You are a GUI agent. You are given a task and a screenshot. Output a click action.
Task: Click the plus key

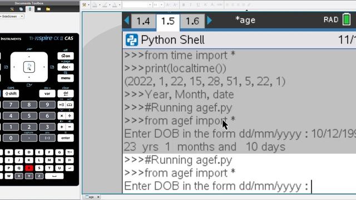pos(62,127)
